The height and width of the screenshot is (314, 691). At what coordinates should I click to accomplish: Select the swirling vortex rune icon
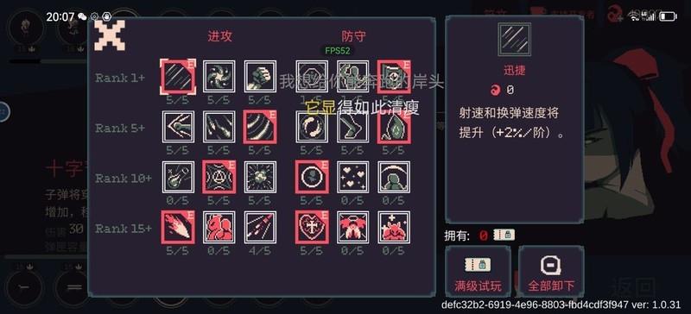(219, 77)
